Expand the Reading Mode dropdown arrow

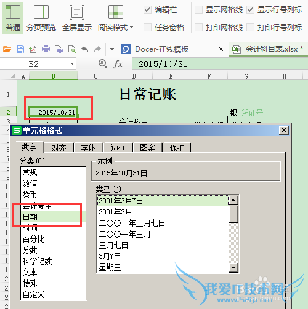point(131,28)
